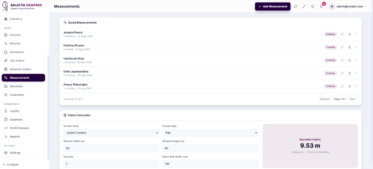
Task: Navigate to Profit Analysis
Action: [23, 128]
